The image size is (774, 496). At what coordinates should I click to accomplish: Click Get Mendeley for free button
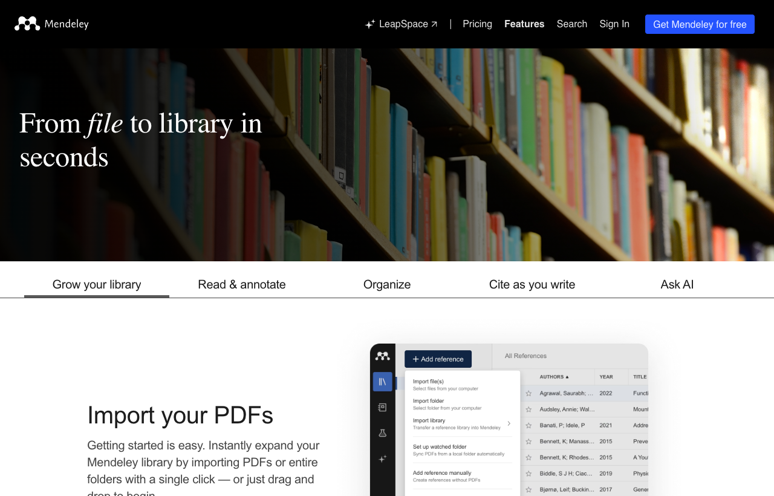pyautogui.click(x=700, y=24)
